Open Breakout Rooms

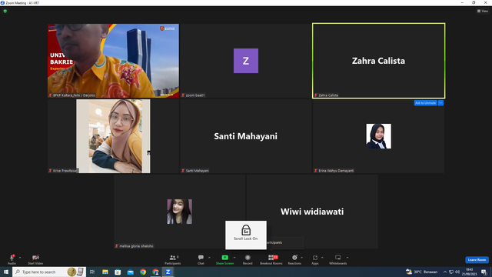click(x=271, y=259)
